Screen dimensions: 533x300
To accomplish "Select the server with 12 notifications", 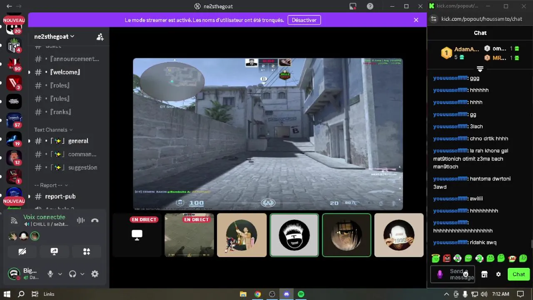I will tap(14, 157).
